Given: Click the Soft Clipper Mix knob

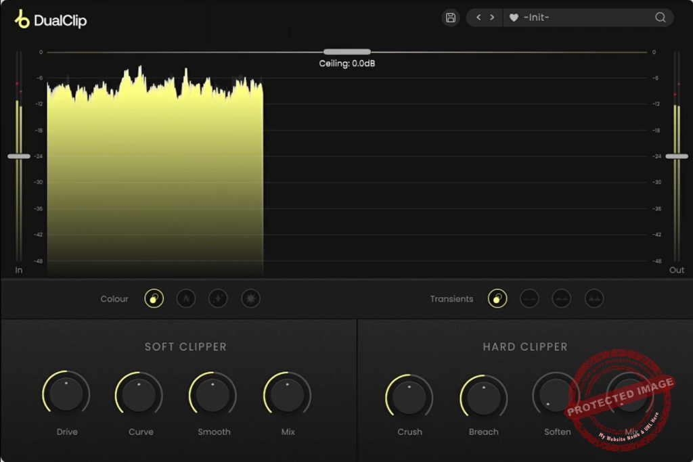Looking at the screenshot, I should coord(287,395).
